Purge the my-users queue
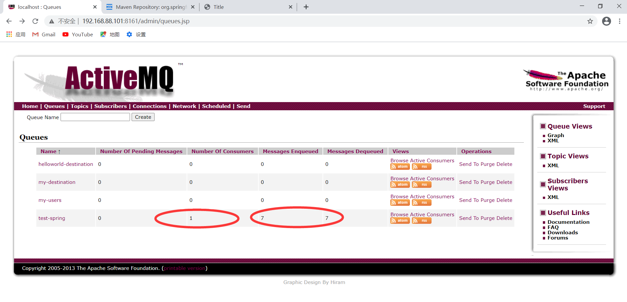 click(x=488, y=200)
